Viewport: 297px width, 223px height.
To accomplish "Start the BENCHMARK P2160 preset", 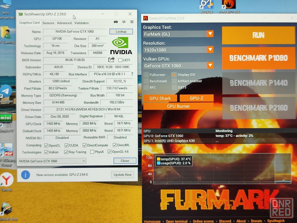I will (259, 108).
